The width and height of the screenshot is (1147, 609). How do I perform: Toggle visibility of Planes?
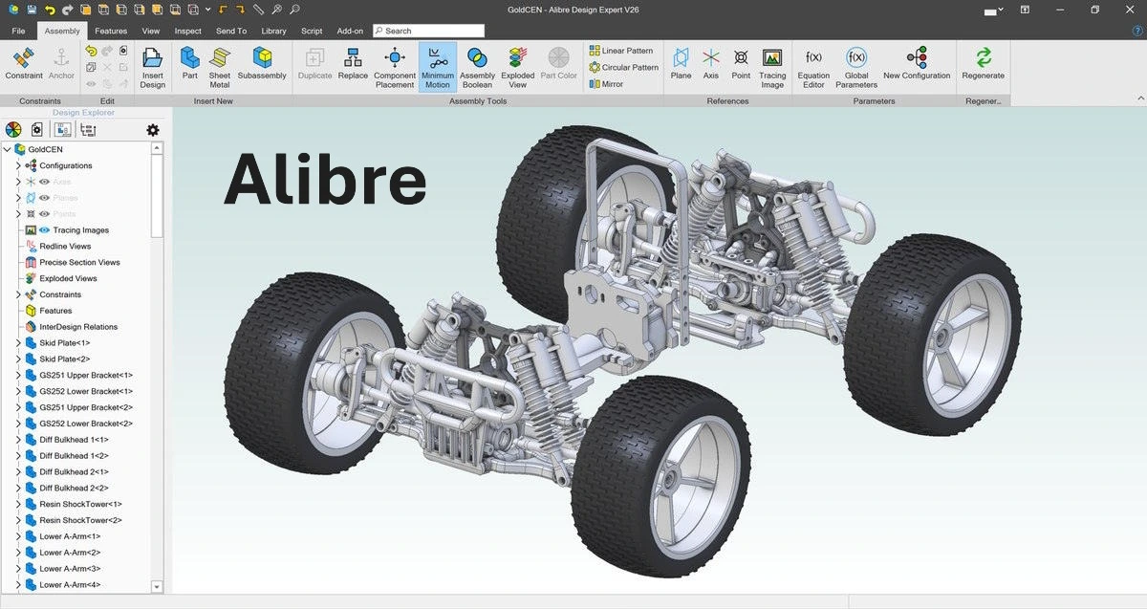coord(44,198)
